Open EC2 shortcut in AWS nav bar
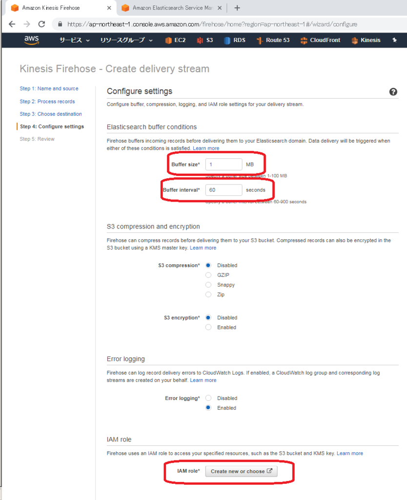Image resolution: width=407 pixels, height=500 pixels. click(175, 40)
